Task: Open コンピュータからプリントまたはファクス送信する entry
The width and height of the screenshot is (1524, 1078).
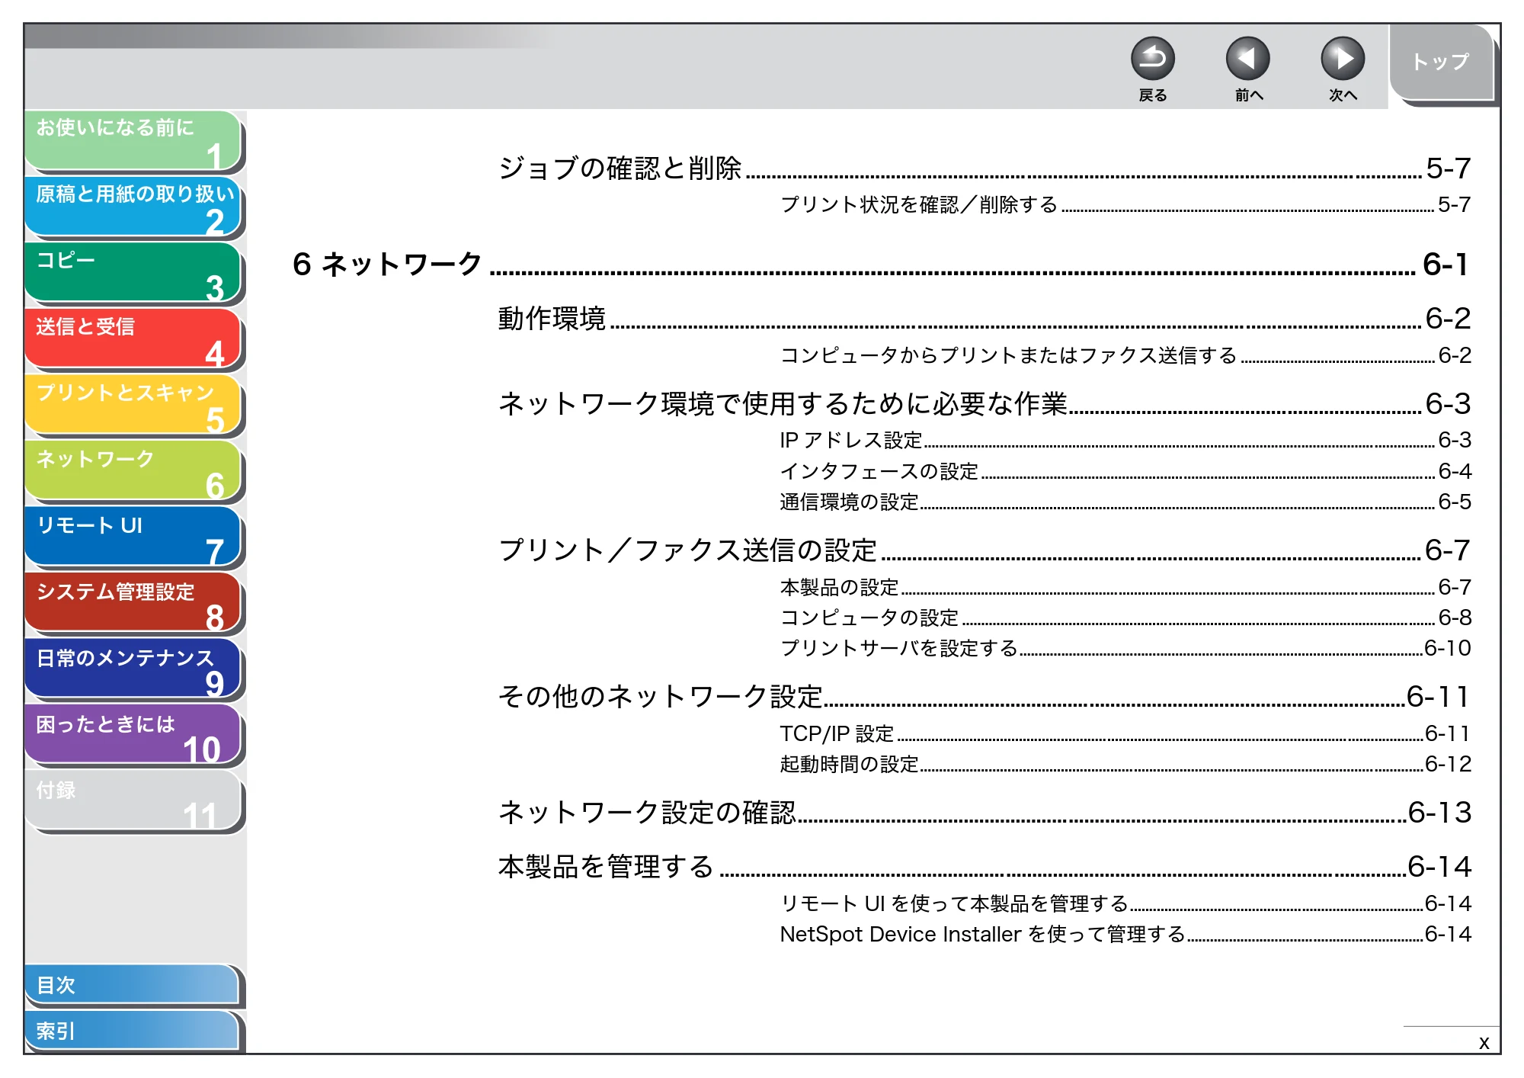Action: [x=1125, y=355]
